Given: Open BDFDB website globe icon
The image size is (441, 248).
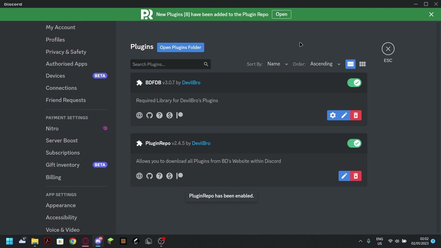Looking at the screenshot, I should click(139, 115).
